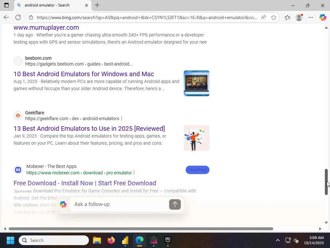Add this page to favorites (star)
This screenshot has width=330, height=248.
[x=274, y=17]
